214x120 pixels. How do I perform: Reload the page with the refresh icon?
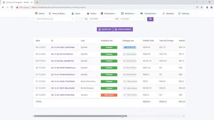[12, 7]
